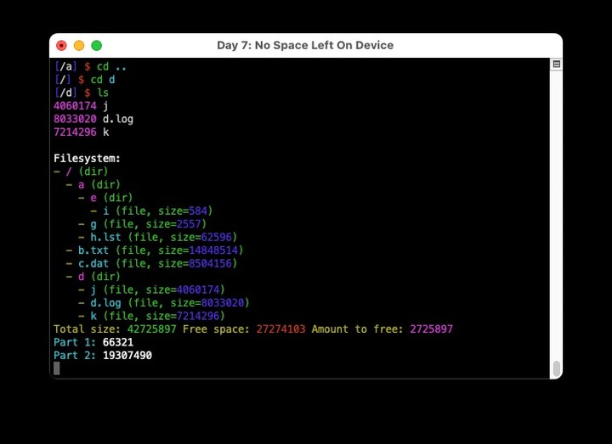Click the 'e (dir)' tree row
The image size is (612, 444).
(x=105, y=198)
